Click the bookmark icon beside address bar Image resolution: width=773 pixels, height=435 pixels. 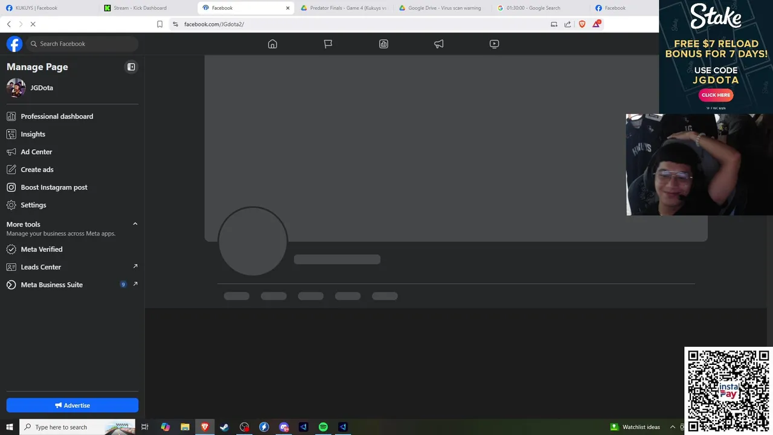(159, 24)
